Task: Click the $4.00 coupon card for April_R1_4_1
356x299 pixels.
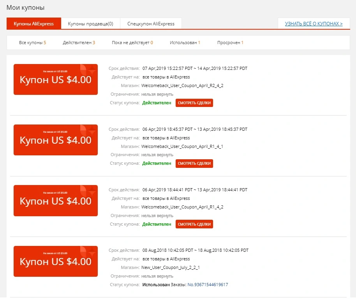Action: [x=56, y=140]
